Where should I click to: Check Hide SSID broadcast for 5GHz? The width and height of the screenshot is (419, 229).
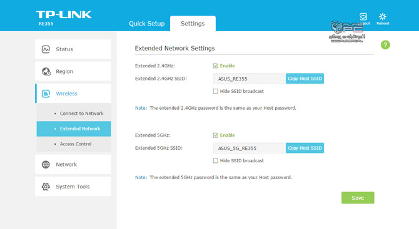tap(215, 160)
